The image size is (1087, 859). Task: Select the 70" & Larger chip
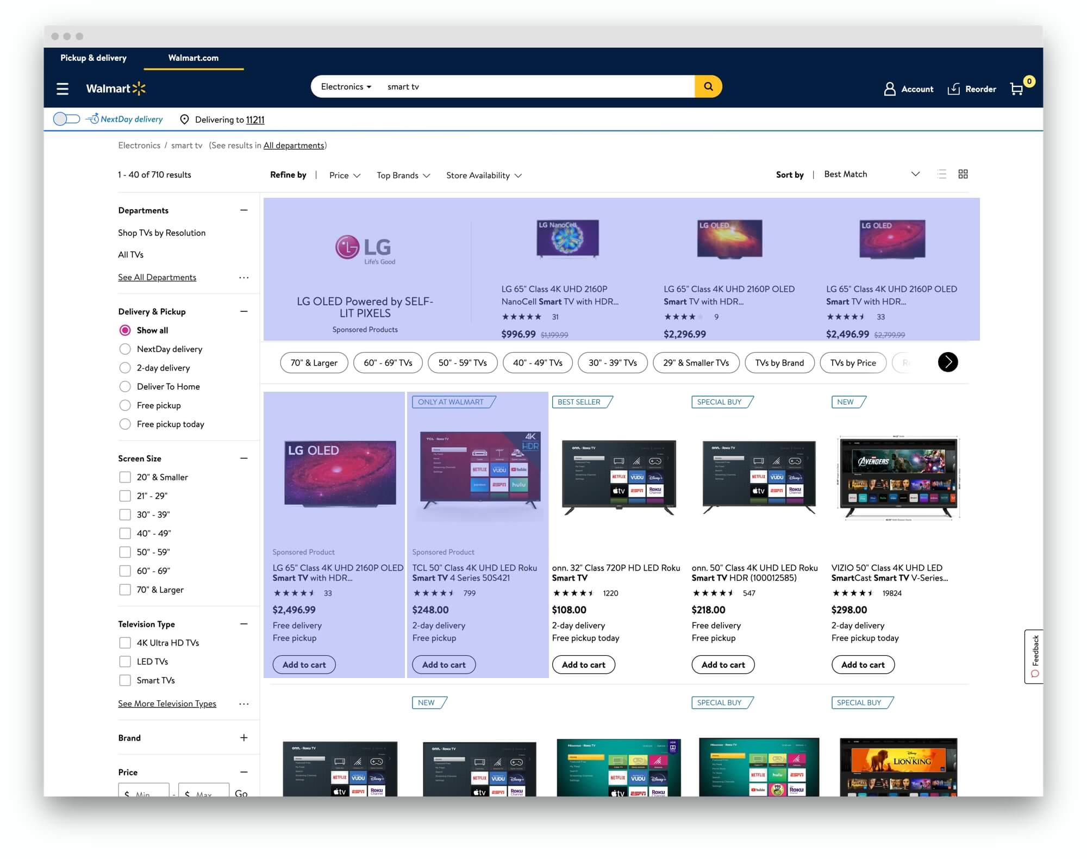pos(314,363)
